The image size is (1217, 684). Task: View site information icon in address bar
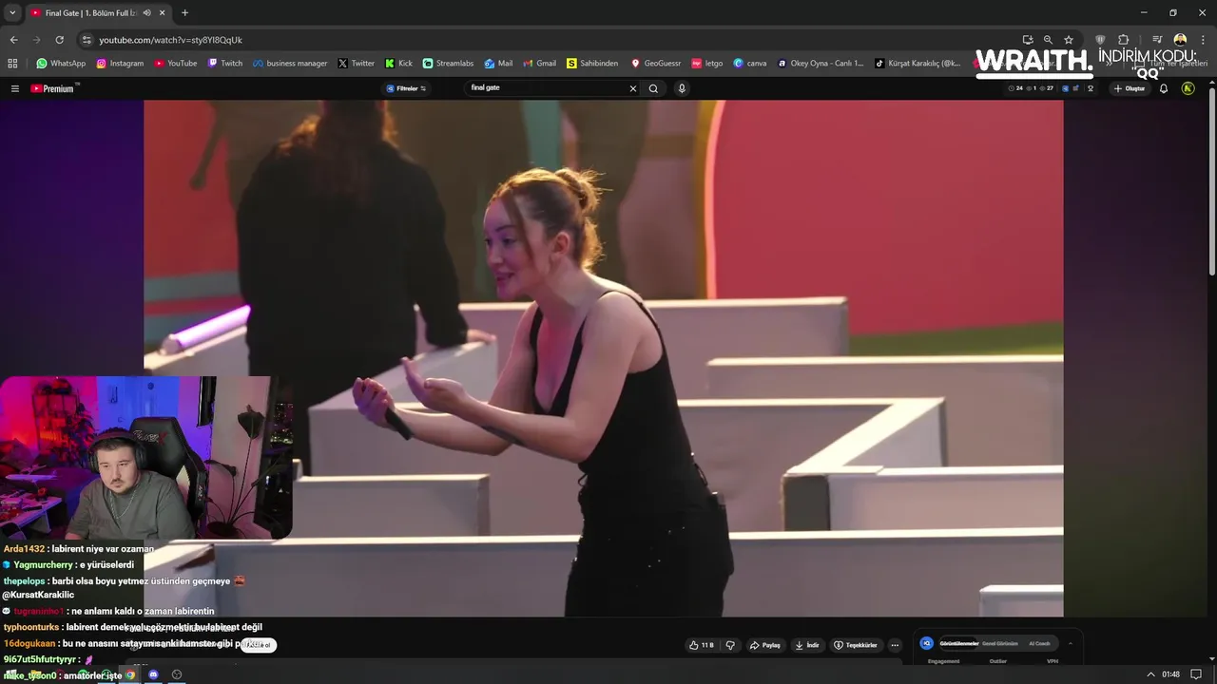[87, 40]
